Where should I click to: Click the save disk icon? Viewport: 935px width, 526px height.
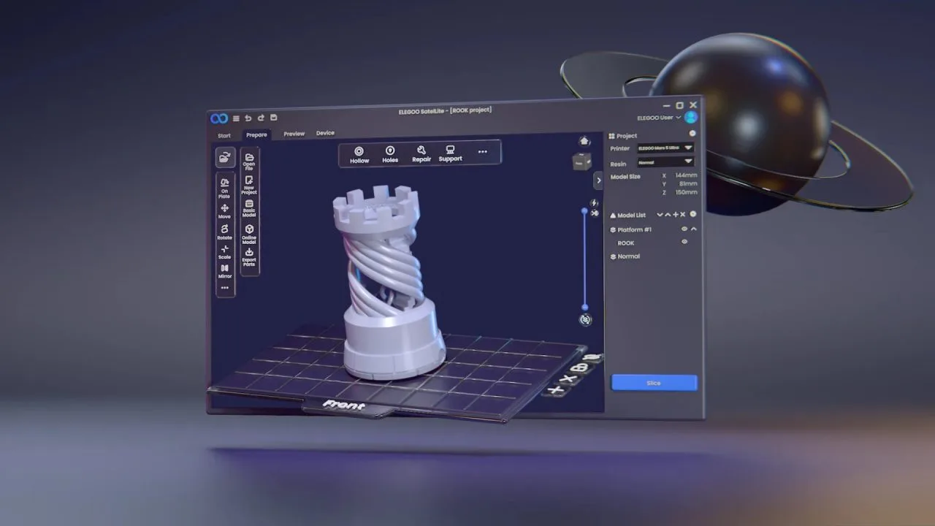coord(274,117)
